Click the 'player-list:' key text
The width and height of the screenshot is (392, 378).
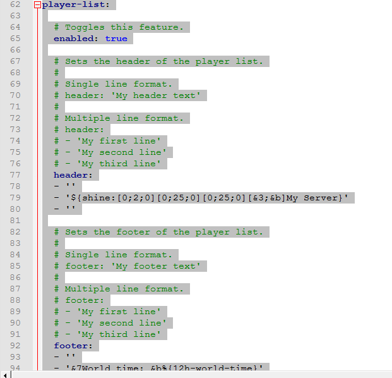(x=71, y=4)
